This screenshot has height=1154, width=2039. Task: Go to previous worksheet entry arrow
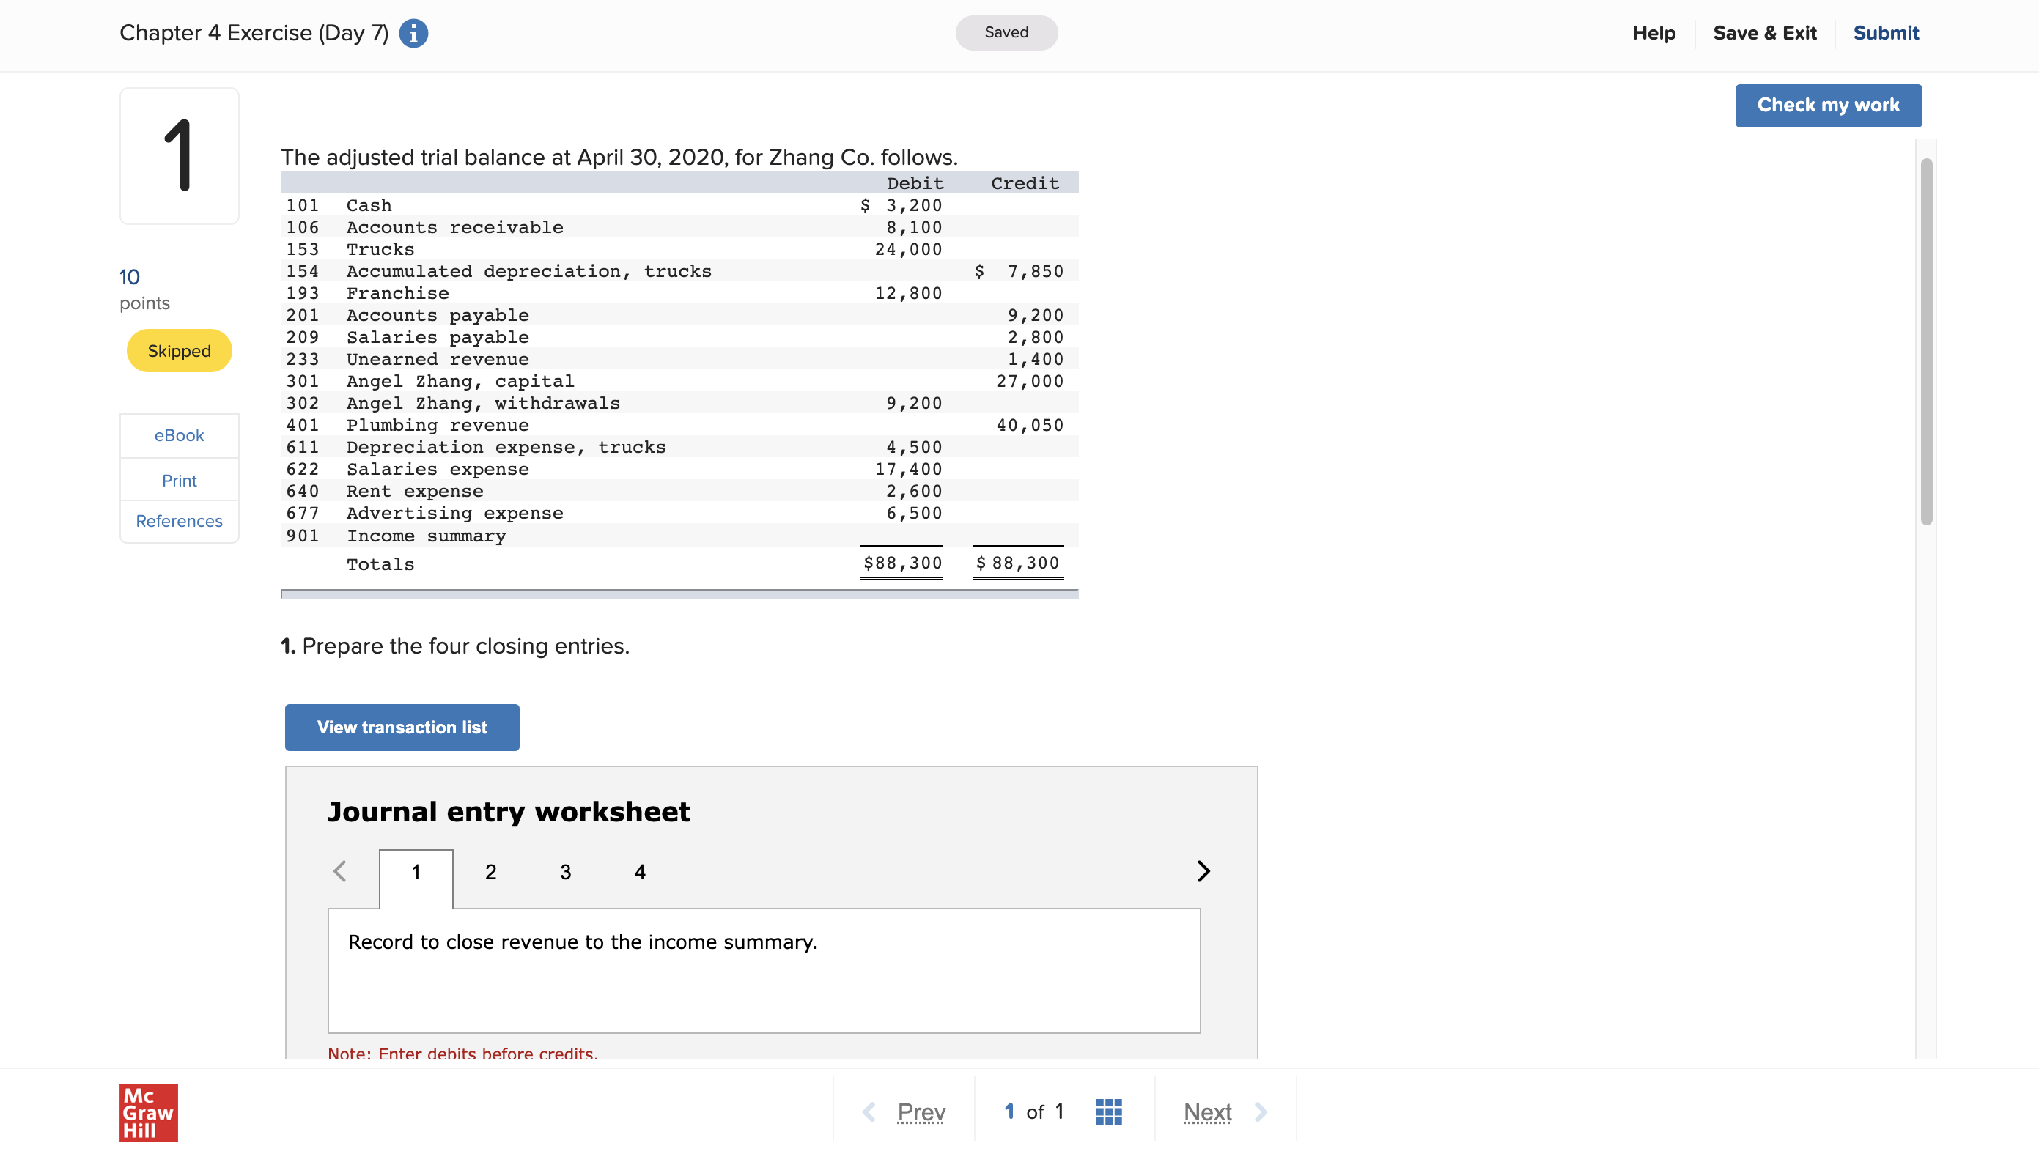(340, 871)
